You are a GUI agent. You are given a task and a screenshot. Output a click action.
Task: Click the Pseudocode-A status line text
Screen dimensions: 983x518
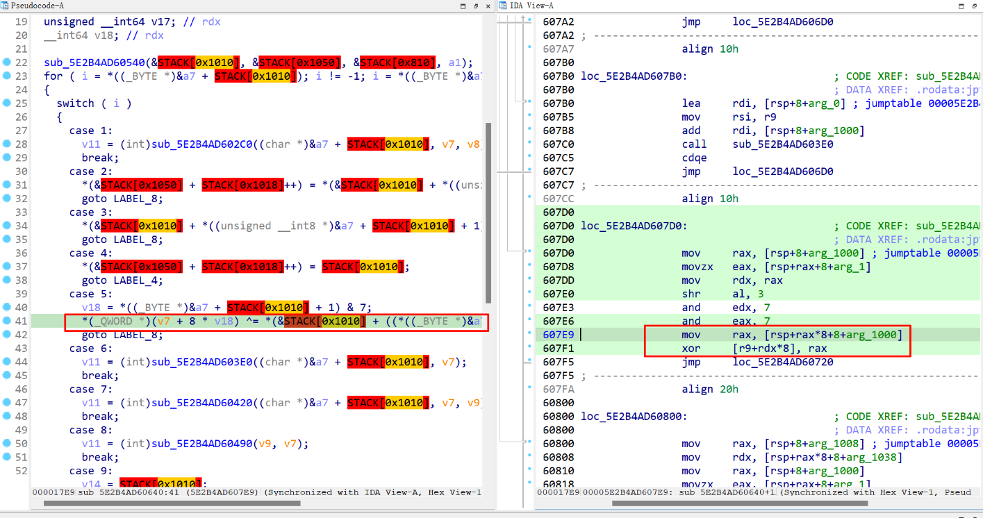click(257, 492)
